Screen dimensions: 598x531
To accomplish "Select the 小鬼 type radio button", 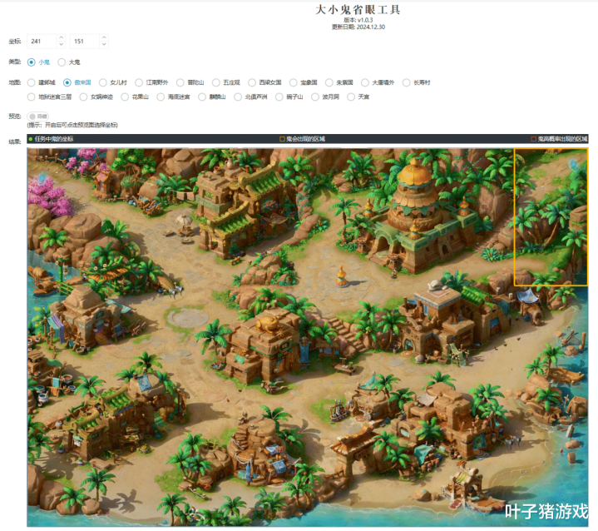I will (32, 62).
